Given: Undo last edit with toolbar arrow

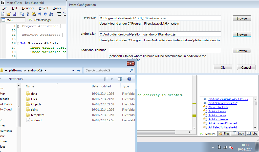Looking at the screenshot, I should coord(40,14).
